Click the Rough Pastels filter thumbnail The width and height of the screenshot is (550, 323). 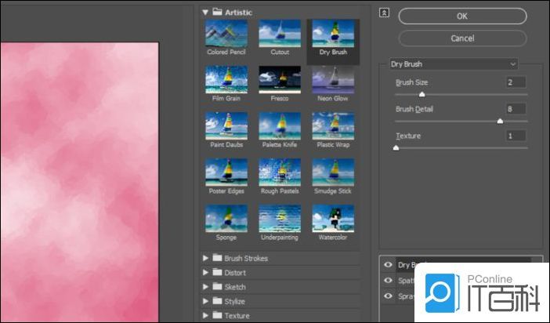click(280, 172)
